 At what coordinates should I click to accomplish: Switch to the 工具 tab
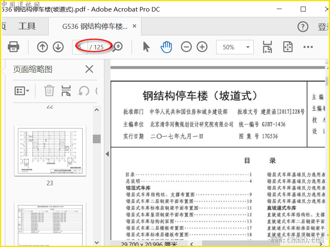pos(27,26)
